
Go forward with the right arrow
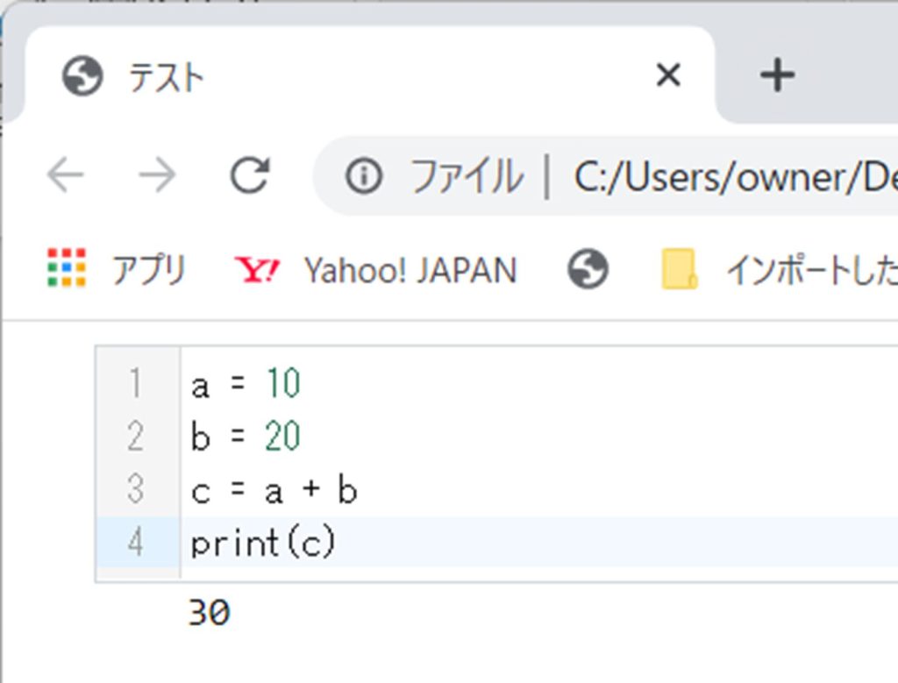point(158,176)
